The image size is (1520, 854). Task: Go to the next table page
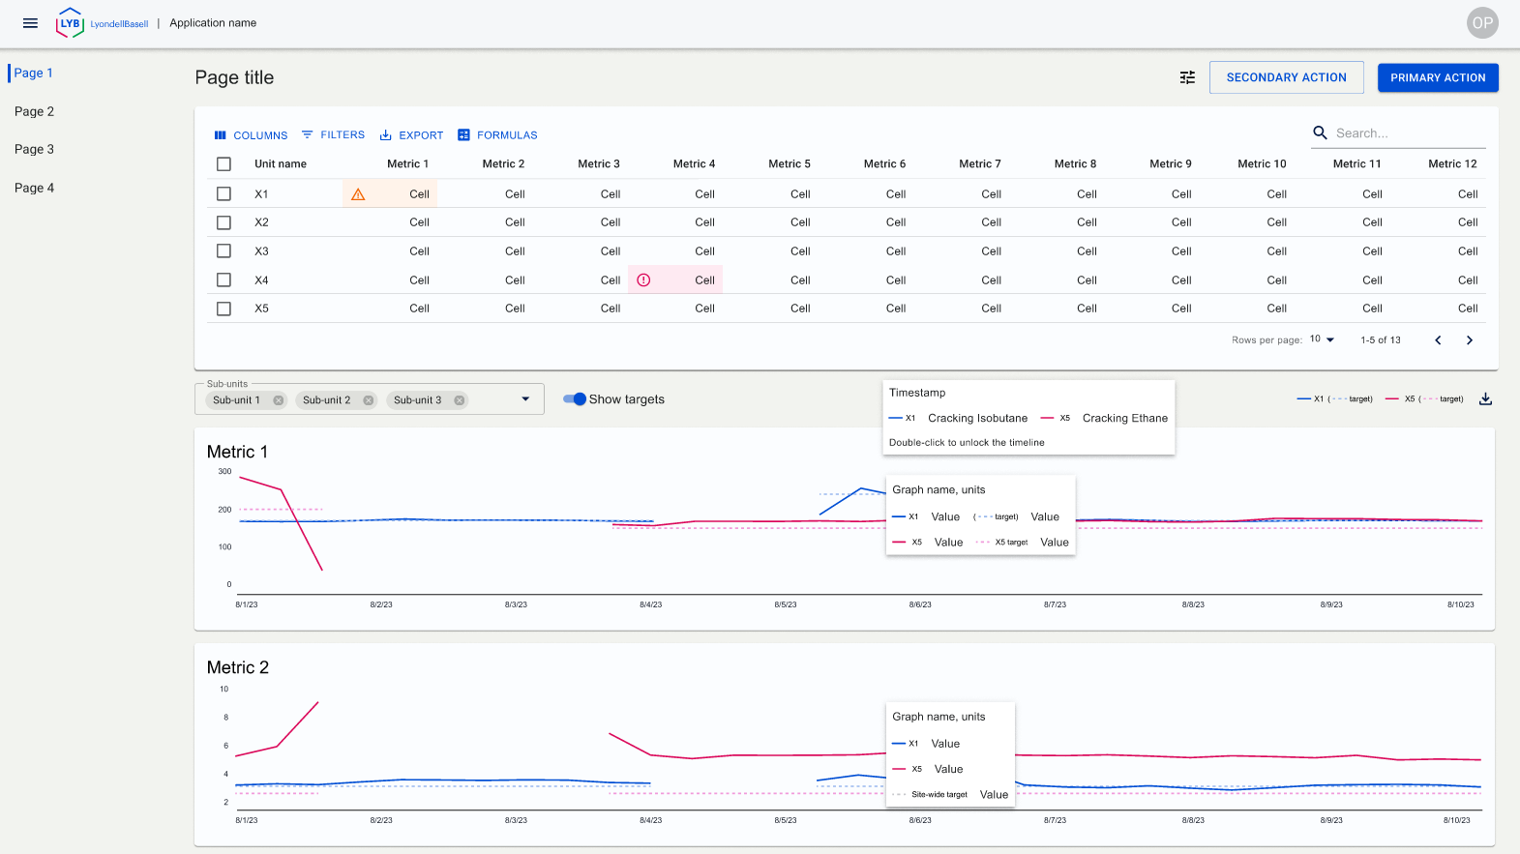[1470, 340]
